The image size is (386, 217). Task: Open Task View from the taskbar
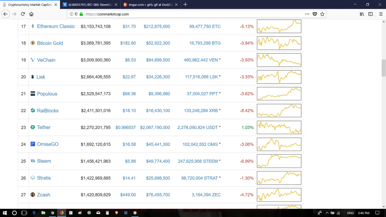pos(24,213)
